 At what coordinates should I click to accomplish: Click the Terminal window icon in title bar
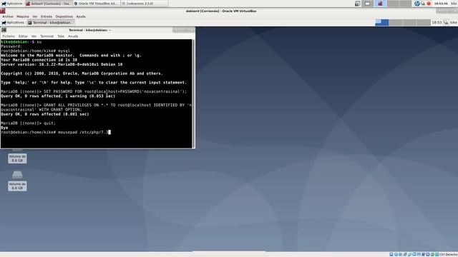click(4, 30)
